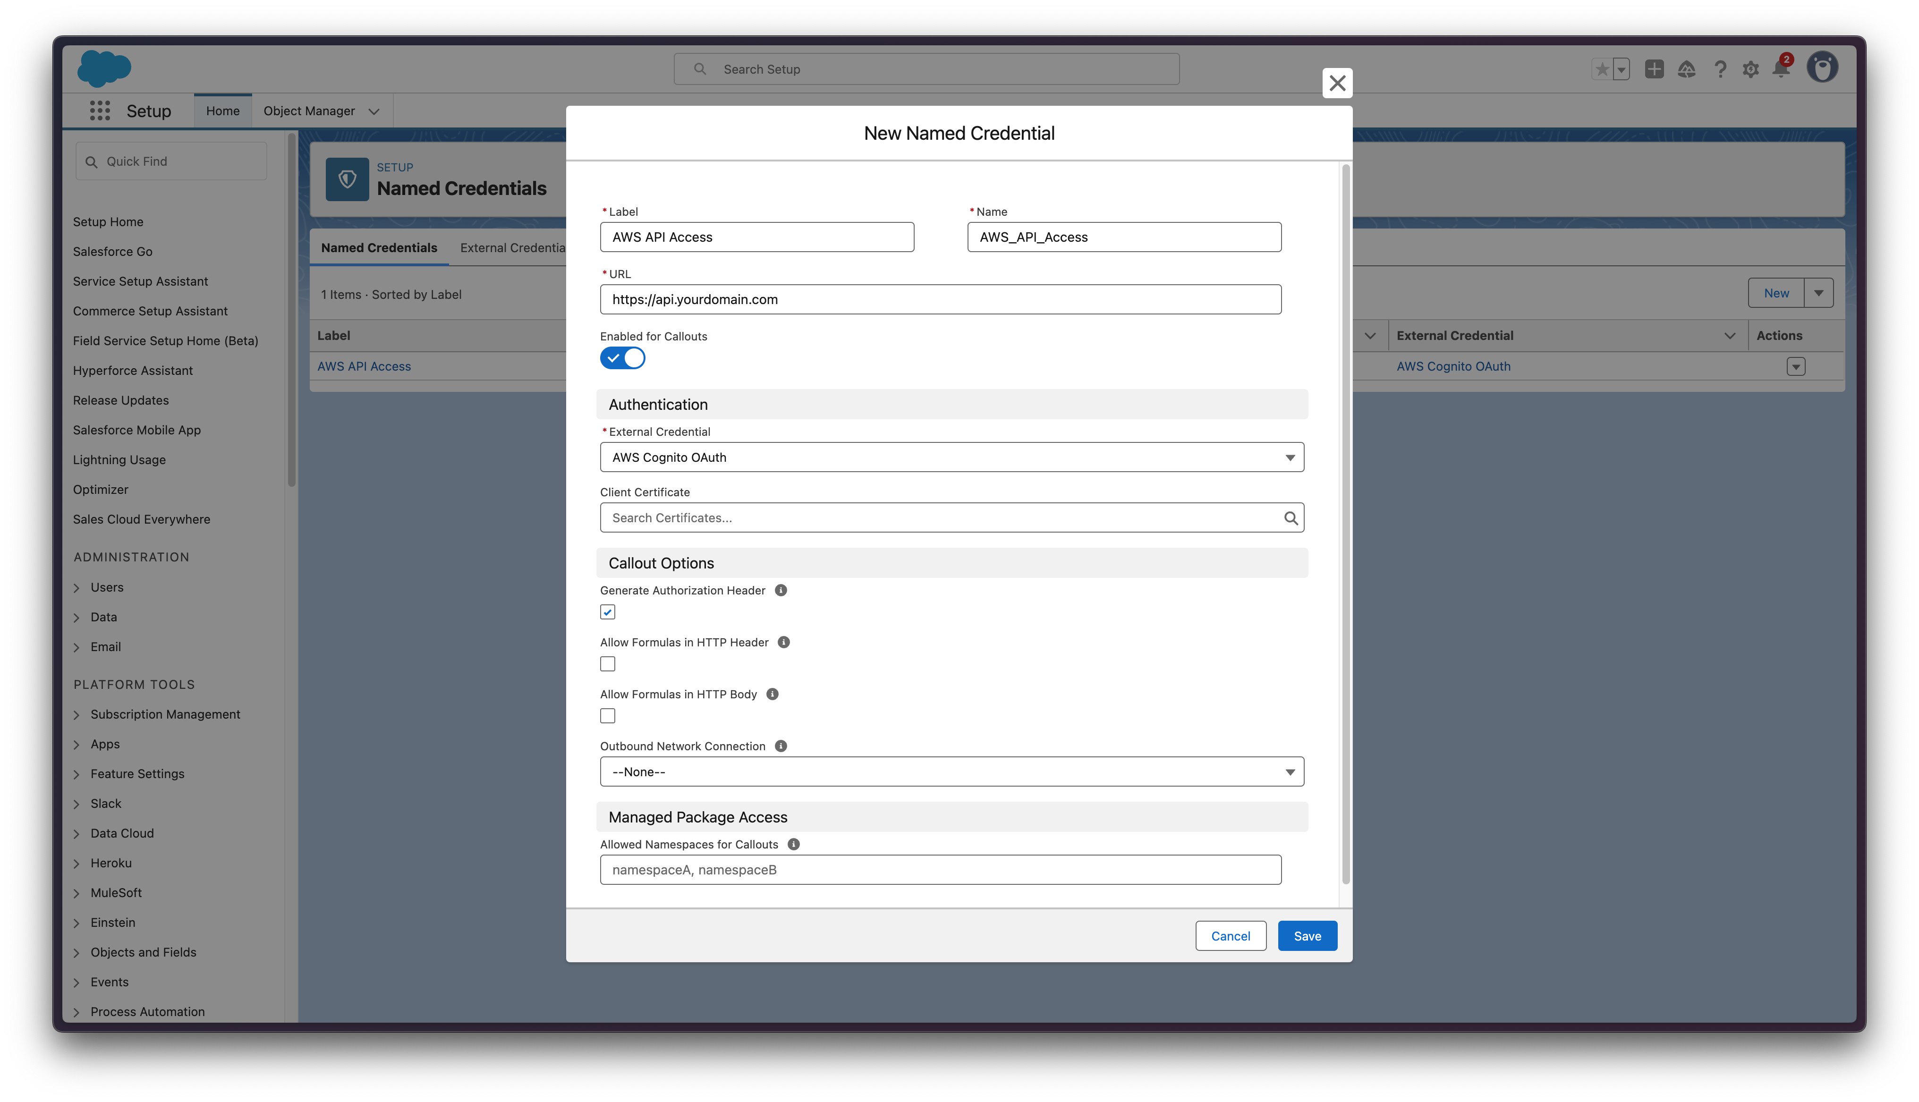Open the Help question mark icon
This screenshot has width=1919, height=1102.
(1720, 69)
